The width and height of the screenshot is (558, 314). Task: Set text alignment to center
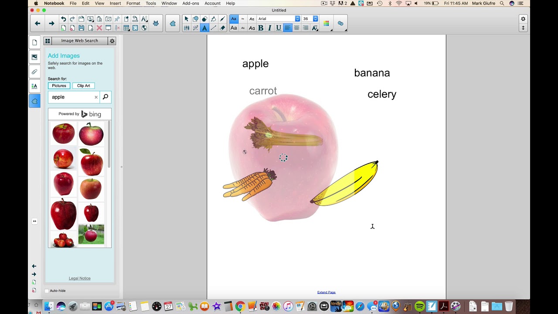(296, 28)
